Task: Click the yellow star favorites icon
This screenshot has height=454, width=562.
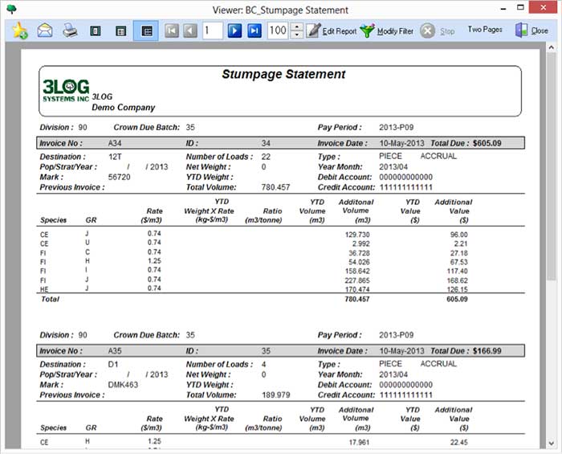Action: 20,31
